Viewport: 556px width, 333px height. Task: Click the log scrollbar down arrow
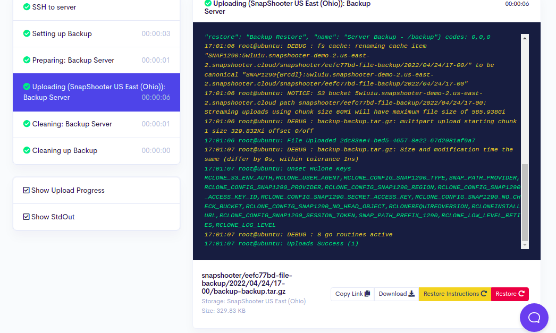click(525, 245)
